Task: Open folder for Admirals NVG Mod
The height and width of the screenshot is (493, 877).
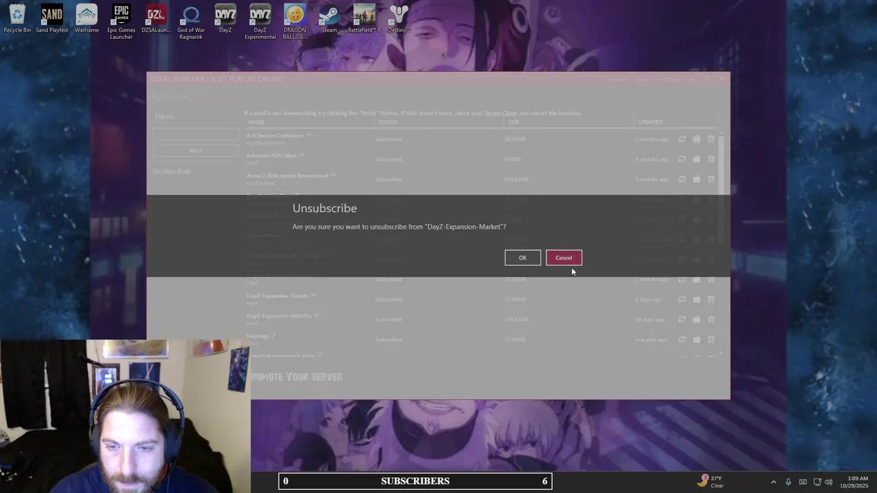Action: point(696,159)
